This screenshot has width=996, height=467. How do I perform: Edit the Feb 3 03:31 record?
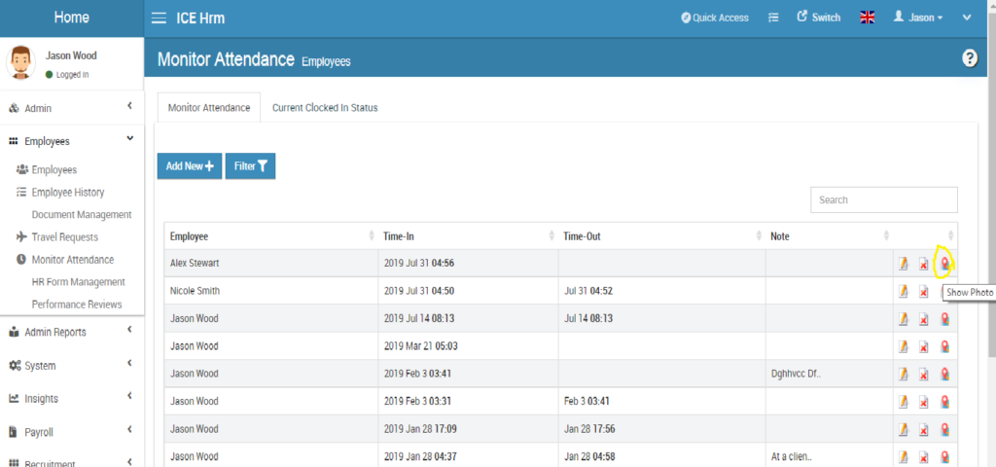click(903, 402)
